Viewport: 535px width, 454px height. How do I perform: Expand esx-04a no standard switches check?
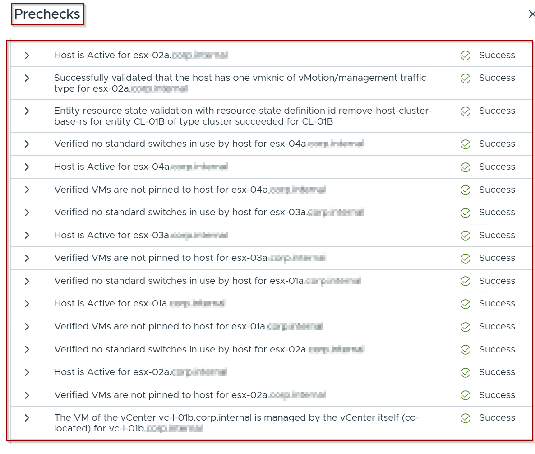27,144
